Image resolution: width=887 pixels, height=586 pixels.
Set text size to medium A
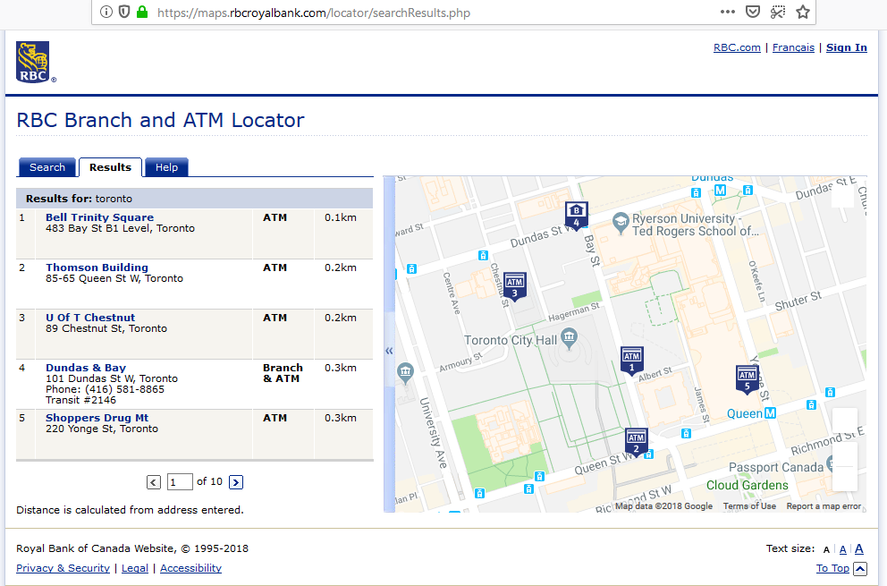(x=843, y=549)
